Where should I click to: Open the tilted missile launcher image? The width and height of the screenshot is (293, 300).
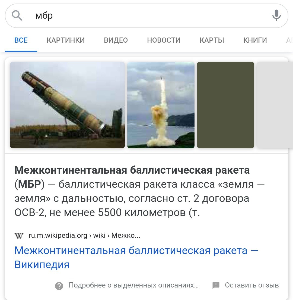(68, 105)
